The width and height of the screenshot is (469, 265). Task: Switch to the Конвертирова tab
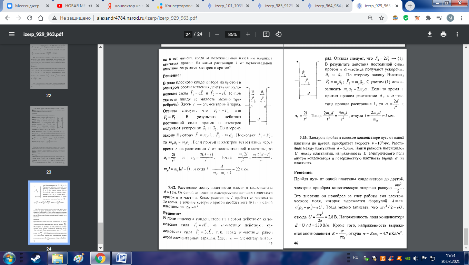177,6
